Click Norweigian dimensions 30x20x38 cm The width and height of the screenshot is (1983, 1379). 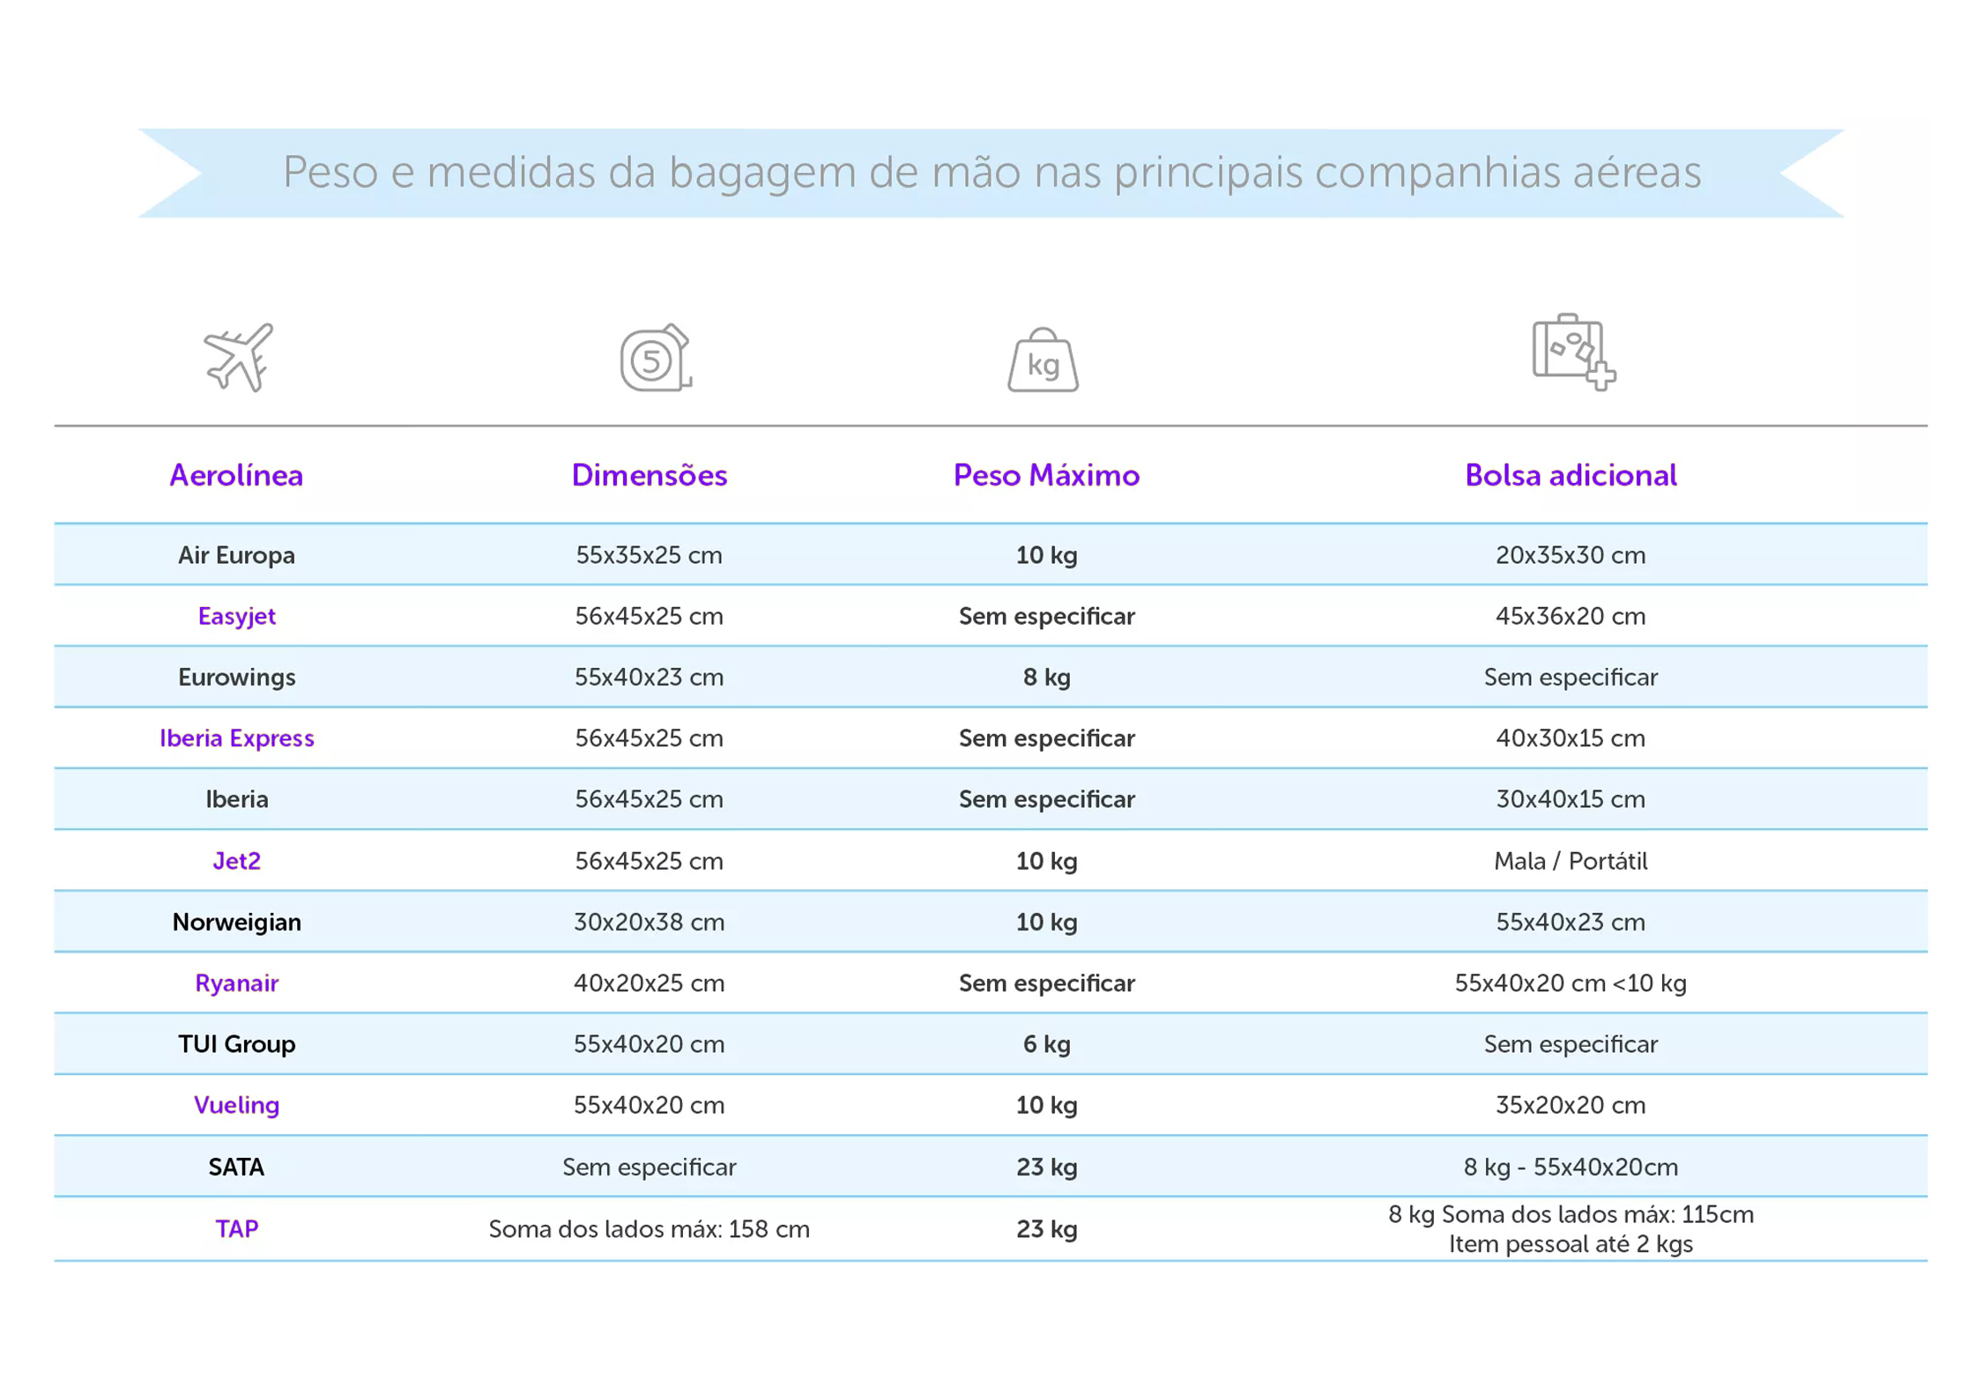click(650, 923)
